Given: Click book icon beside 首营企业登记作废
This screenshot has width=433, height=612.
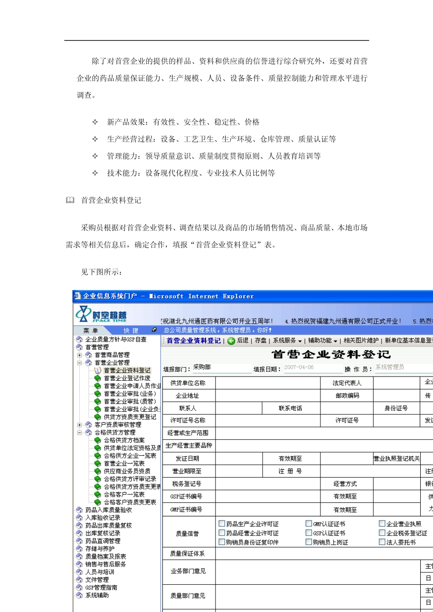Looking at the screenshot, I should 98,378.
